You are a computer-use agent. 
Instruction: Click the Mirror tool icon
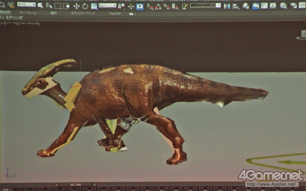point(227,6)
